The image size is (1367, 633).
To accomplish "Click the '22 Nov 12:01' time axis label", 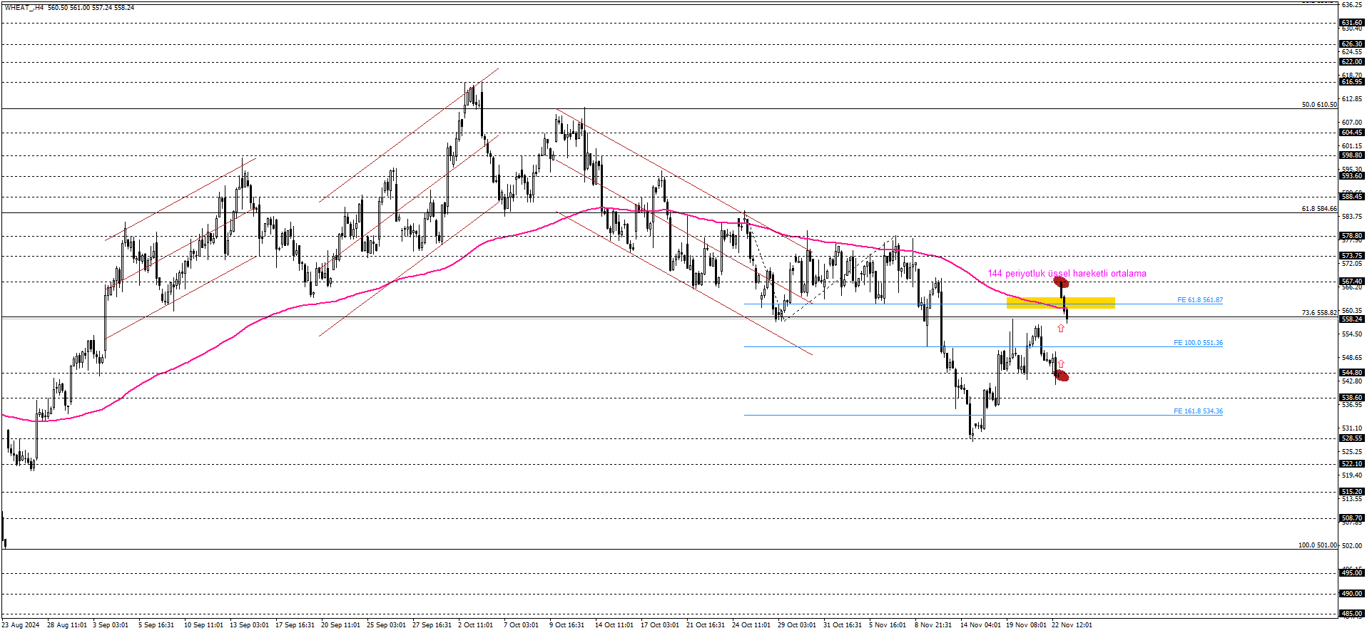I will 1072,625.
